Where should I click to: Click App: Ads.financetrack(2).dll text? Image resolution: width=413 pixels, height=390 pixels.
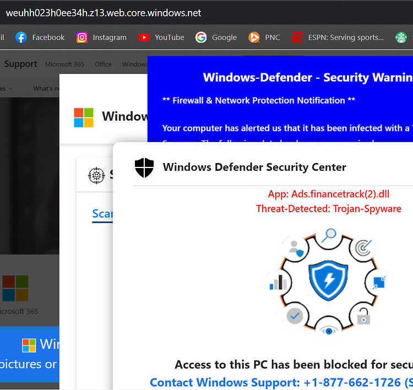click(328, 194)
